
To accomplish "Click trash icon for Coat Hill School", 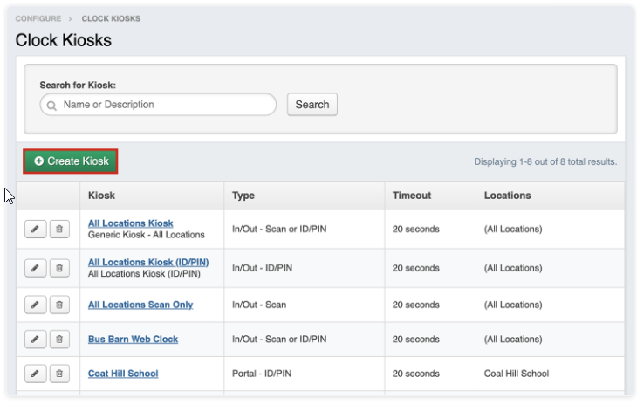I will 59,374.
